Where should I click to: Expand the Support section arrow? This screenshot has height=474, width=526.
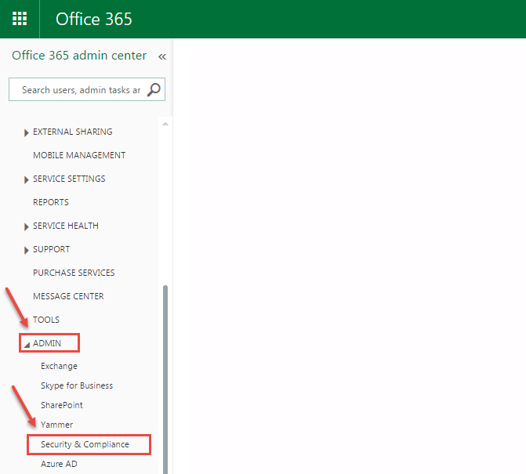[27, 250]
